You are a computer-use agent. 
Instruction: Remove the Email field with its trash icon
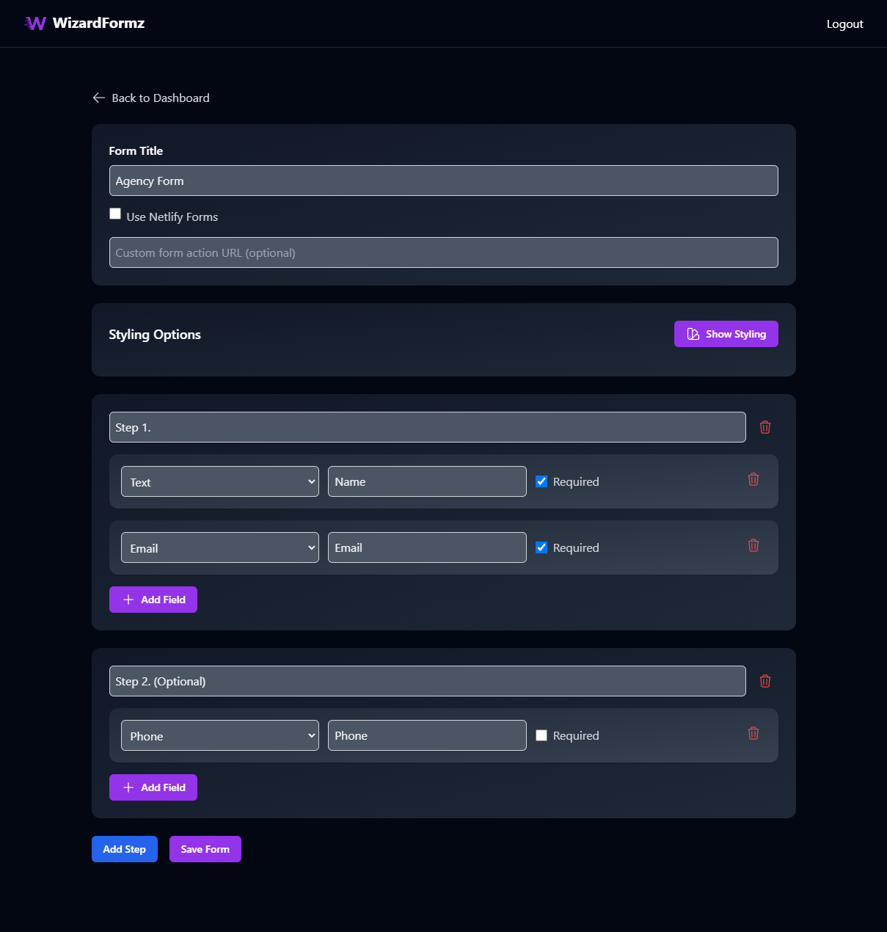753,545
